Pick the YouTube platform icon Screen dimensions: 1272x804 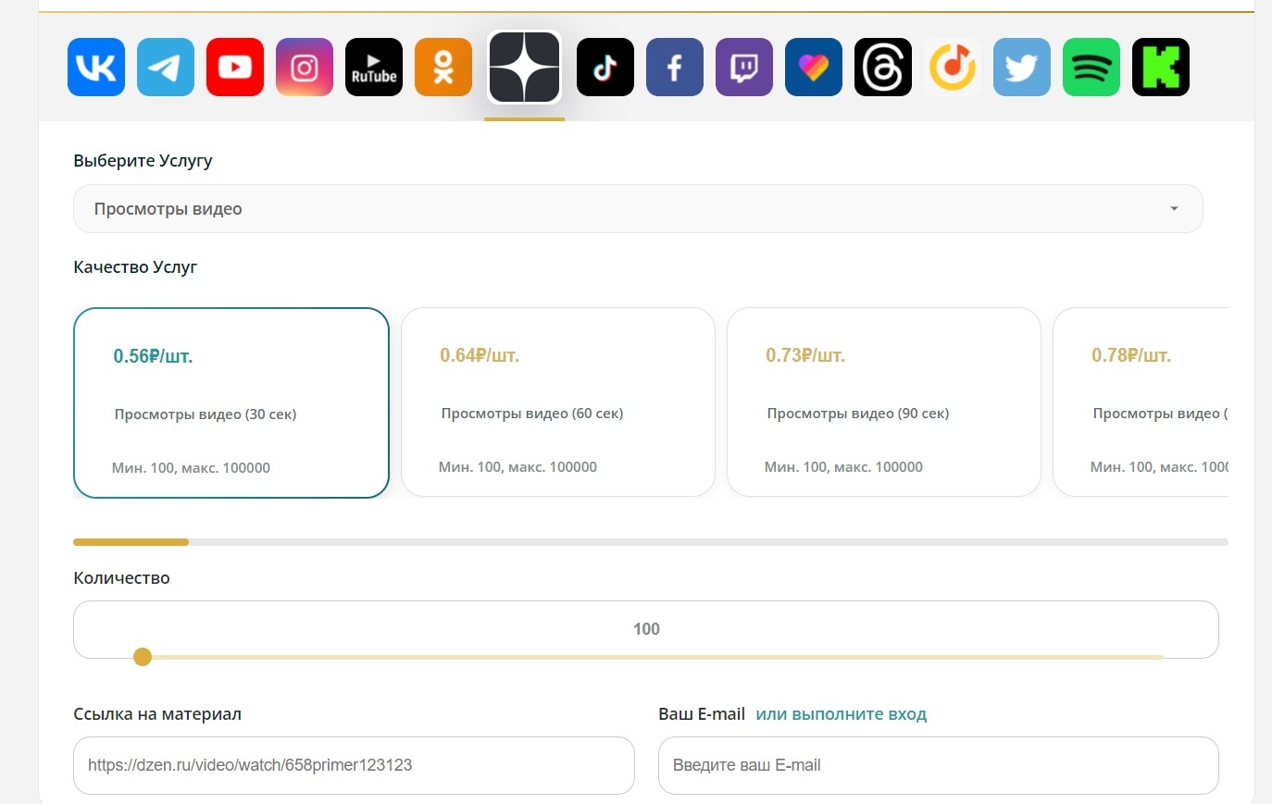click(235, 67)
